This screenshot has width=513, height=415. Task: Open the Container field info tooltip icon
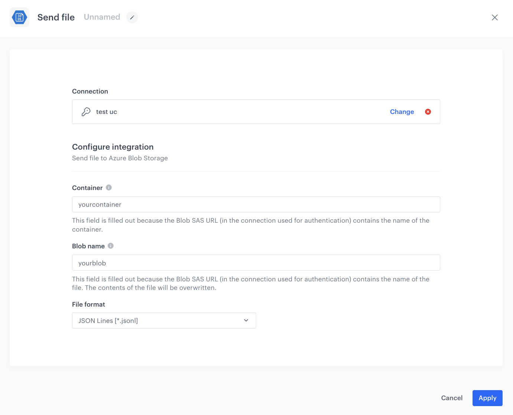coord(108,187)
